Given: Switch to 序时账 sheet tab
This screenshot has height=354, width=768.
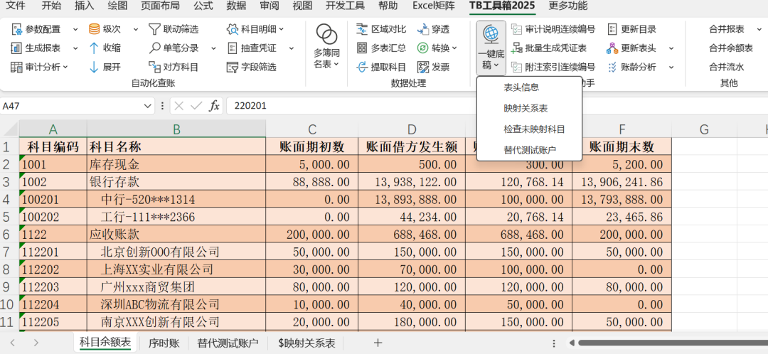Looking at the screenshot, I should point(164,343).
